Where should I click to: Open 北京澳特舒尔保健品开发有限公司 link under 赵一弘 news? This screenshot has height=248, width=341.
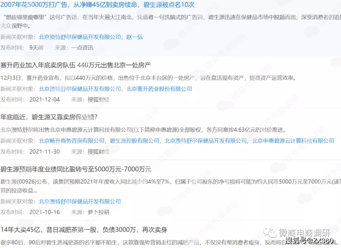click(x=80, y=37)
